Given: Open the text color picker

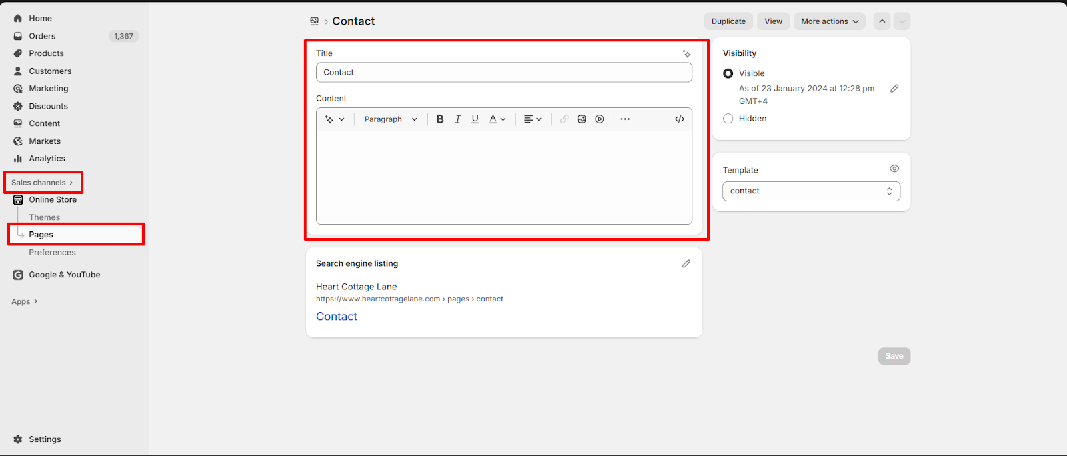Looking at the screenshot, I should [x=497, y=119].
